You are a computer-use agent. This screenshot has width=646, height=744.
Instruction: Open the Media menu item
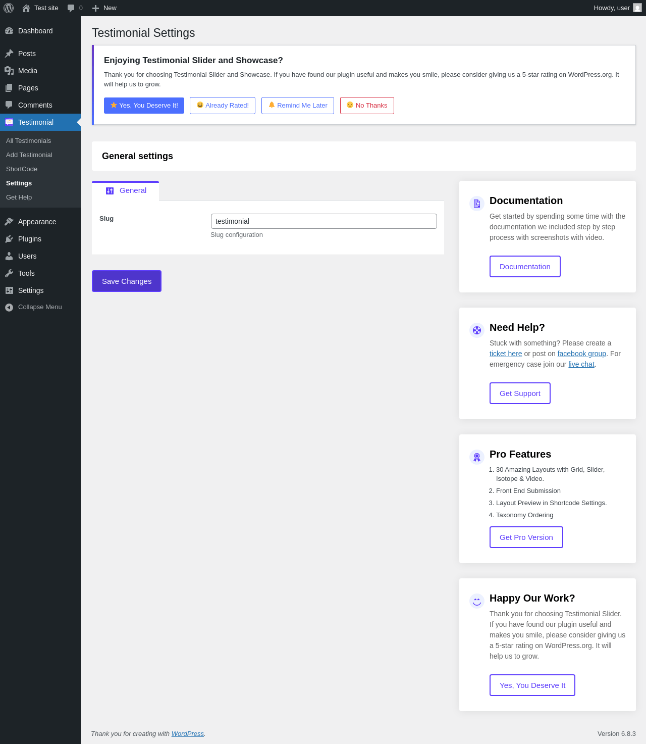(40, 71)
